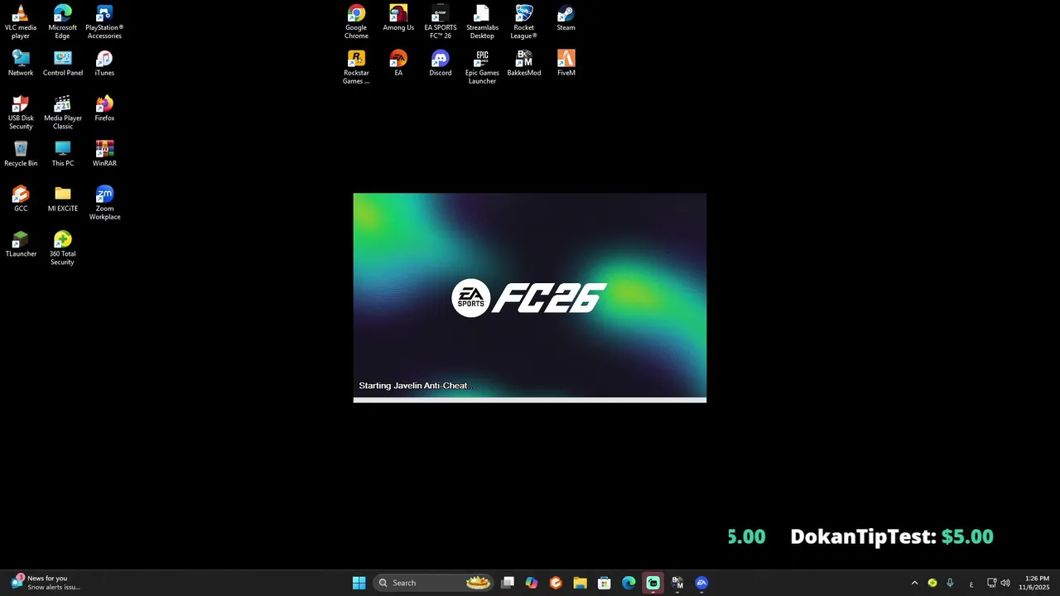Viewport: 1060px width, 596px height.
Task: Open the volume control icon
Action: 1005,583
